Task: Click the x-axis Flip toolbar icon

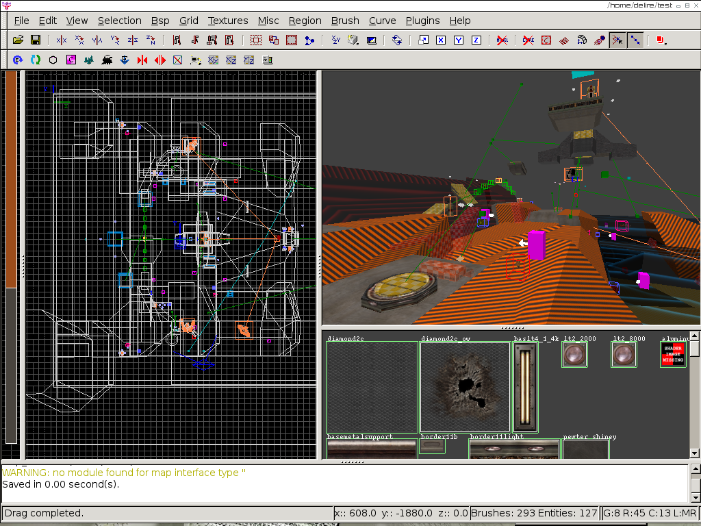Action: [x=62, y=40]
